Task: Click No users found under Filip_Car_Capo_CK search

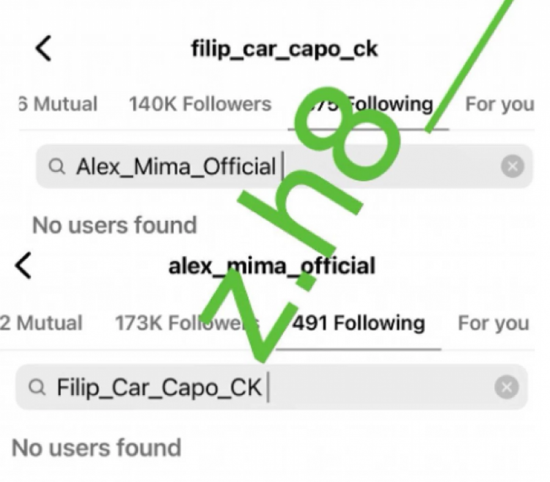Action: (x=96, y=448)
